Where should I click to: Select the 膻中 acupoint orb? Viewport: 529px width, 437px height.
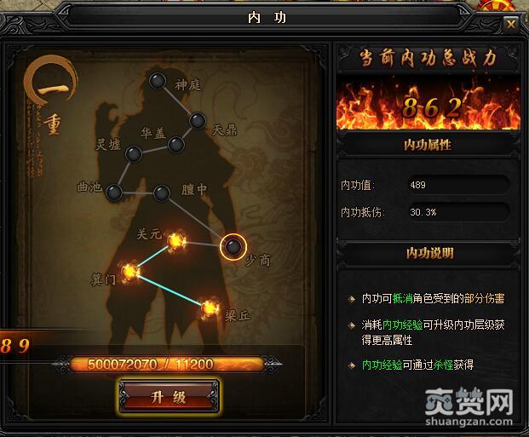(162, 193)
